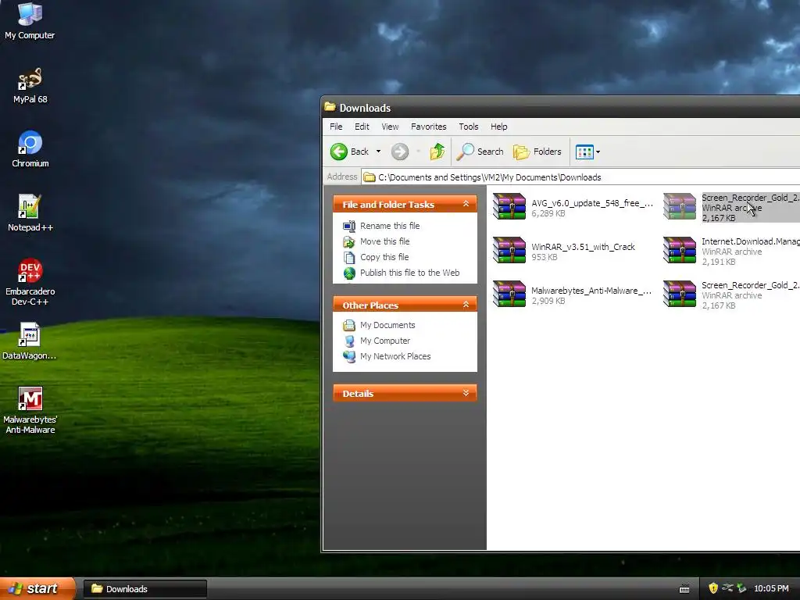This screenshot has height=600, width=800.
Task: Open the Search pane
Action: point(480,152)
